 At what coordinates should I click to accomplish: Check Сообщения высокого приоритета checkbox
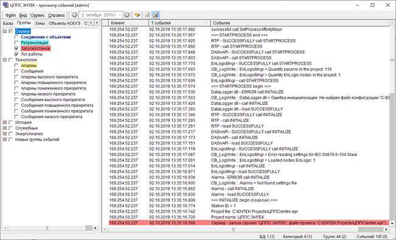16,100
